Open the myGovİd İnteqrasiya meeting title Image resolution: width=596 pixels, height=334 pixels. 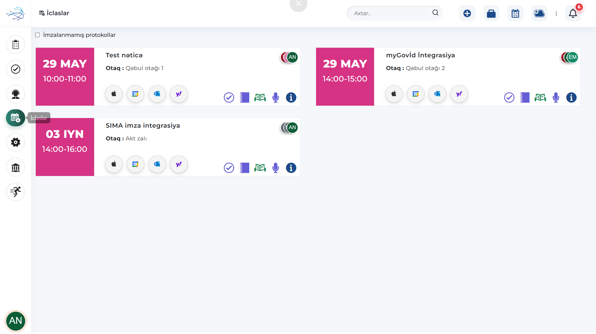click(420, 55)
